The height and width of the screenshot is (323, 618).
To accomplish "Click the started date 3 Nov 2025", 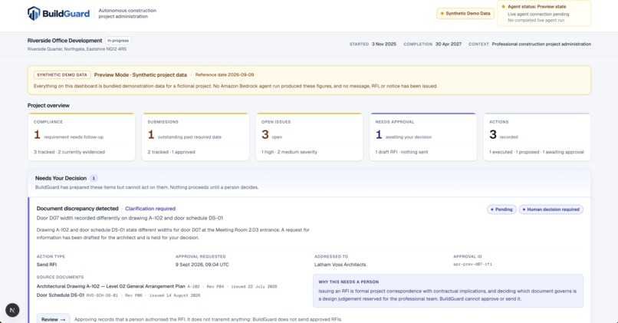I will (x=384, y=44).
